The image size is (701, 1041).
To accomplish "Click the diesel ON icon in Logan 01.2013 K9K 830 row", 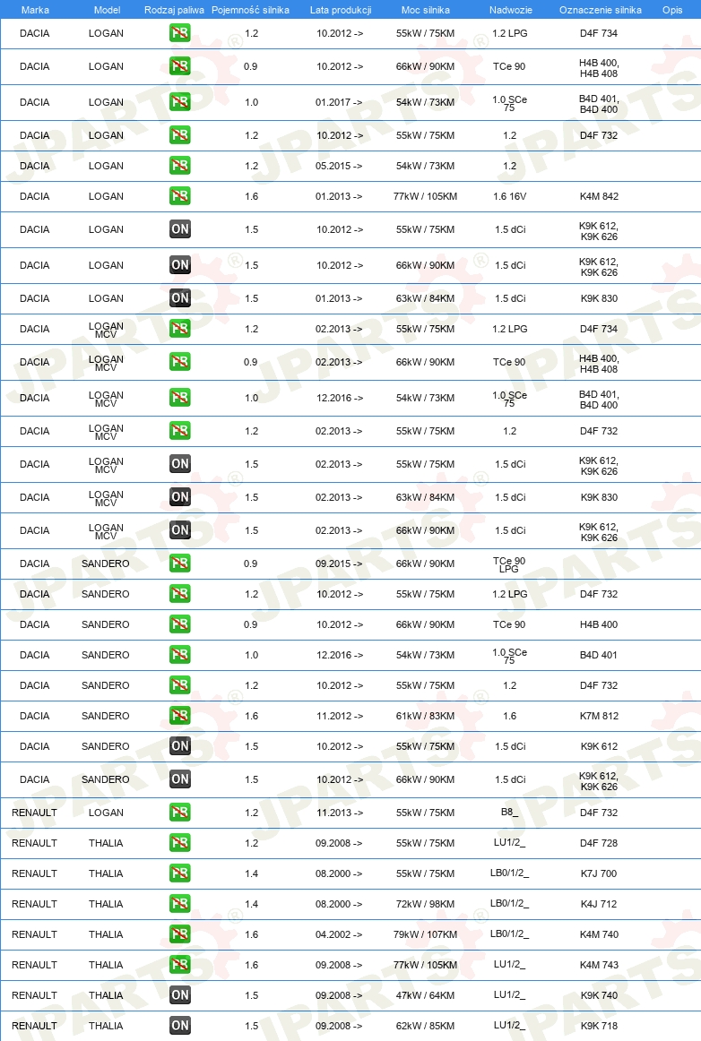I will point(179,298).
